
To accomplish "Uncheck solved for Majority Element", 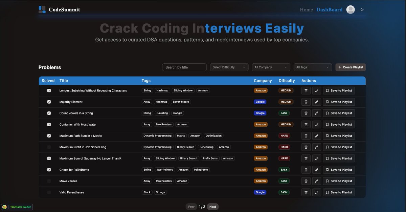I will click(x=49, y=102).
